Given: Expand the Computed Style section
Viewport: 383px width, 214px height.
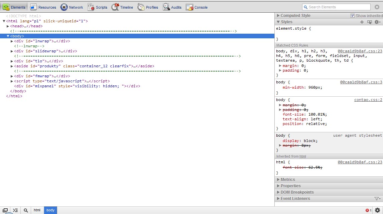Looking at the screenshot, I should click(x=278, y=16).
